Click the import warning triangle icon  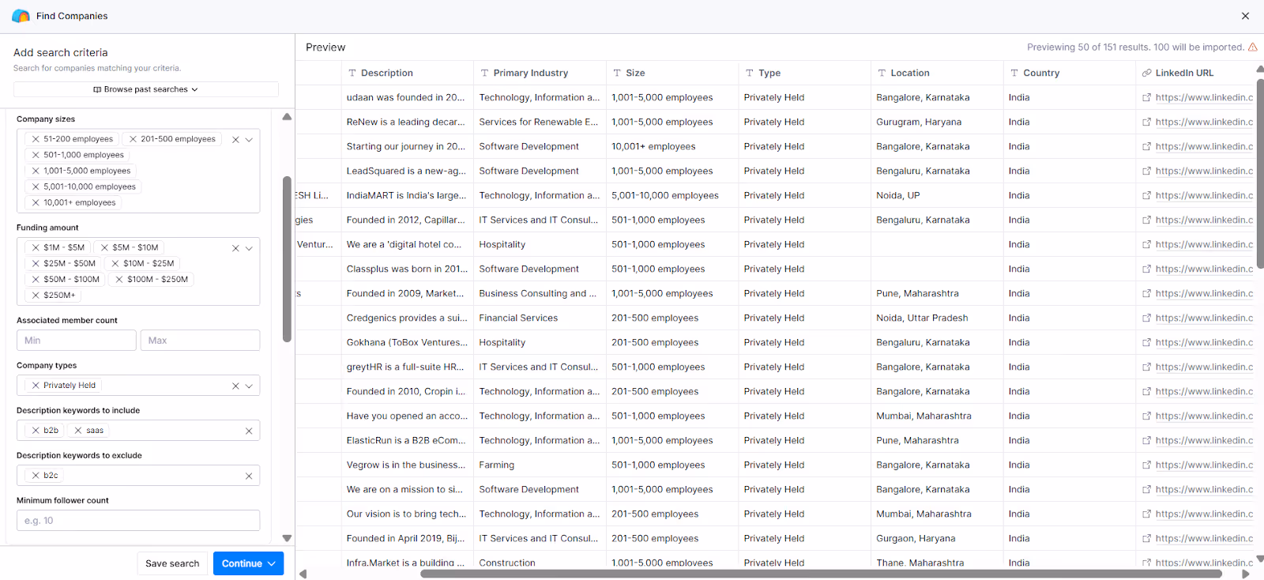pyautogui.click(x=1252, y=47)
